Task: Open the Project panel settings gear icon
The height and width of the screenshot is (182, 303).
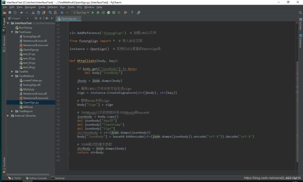Action: pyautogui.click(x=47, y=18)
